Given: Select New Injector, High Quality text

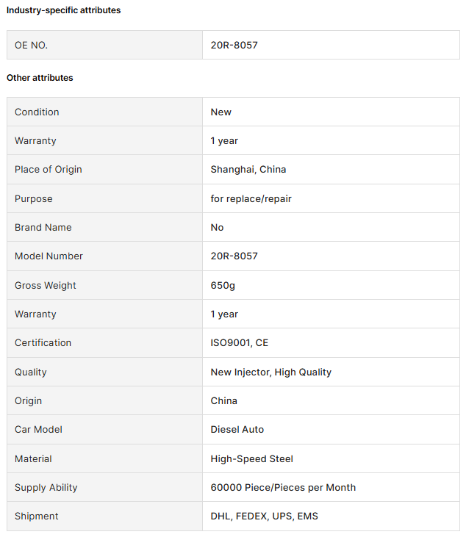Looking at the screenshot, I should [x=270, y=372].
